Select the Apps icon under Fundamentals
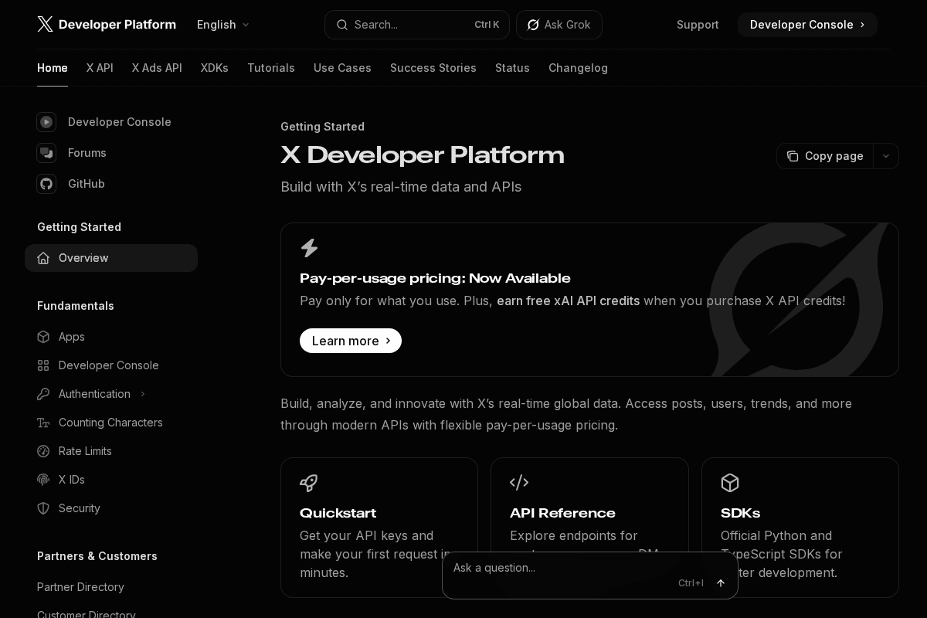 pyautogui.click(x=43, y=337)
